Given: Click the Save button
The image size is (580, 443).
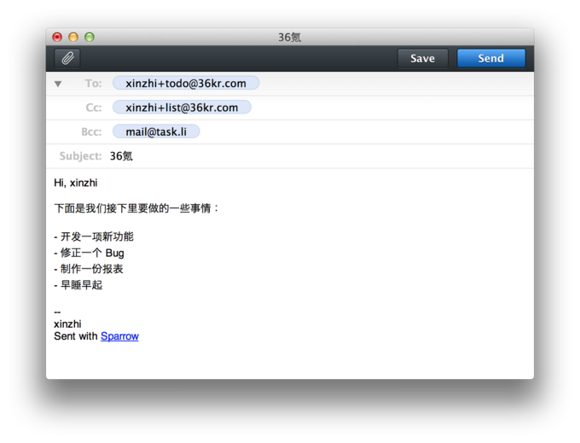Looking at the screenshot, I should [x=422, y=58].
